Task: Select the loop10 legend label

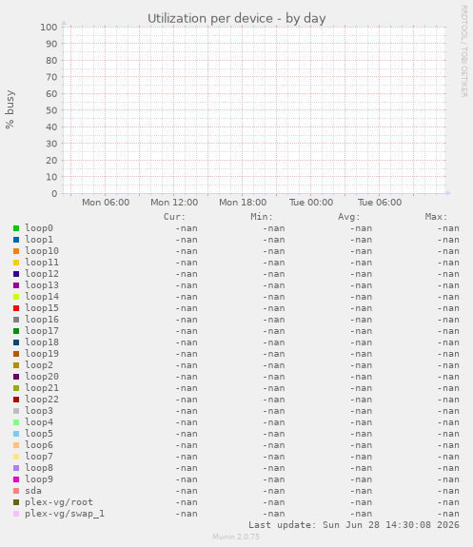Action: pyautogui.click(x=42, y=251)
